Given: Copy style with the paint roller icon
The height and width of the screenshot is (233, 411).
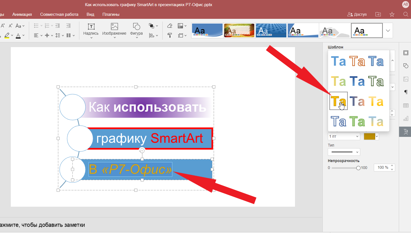Looking at the screenshot, I should coord(170,35).
